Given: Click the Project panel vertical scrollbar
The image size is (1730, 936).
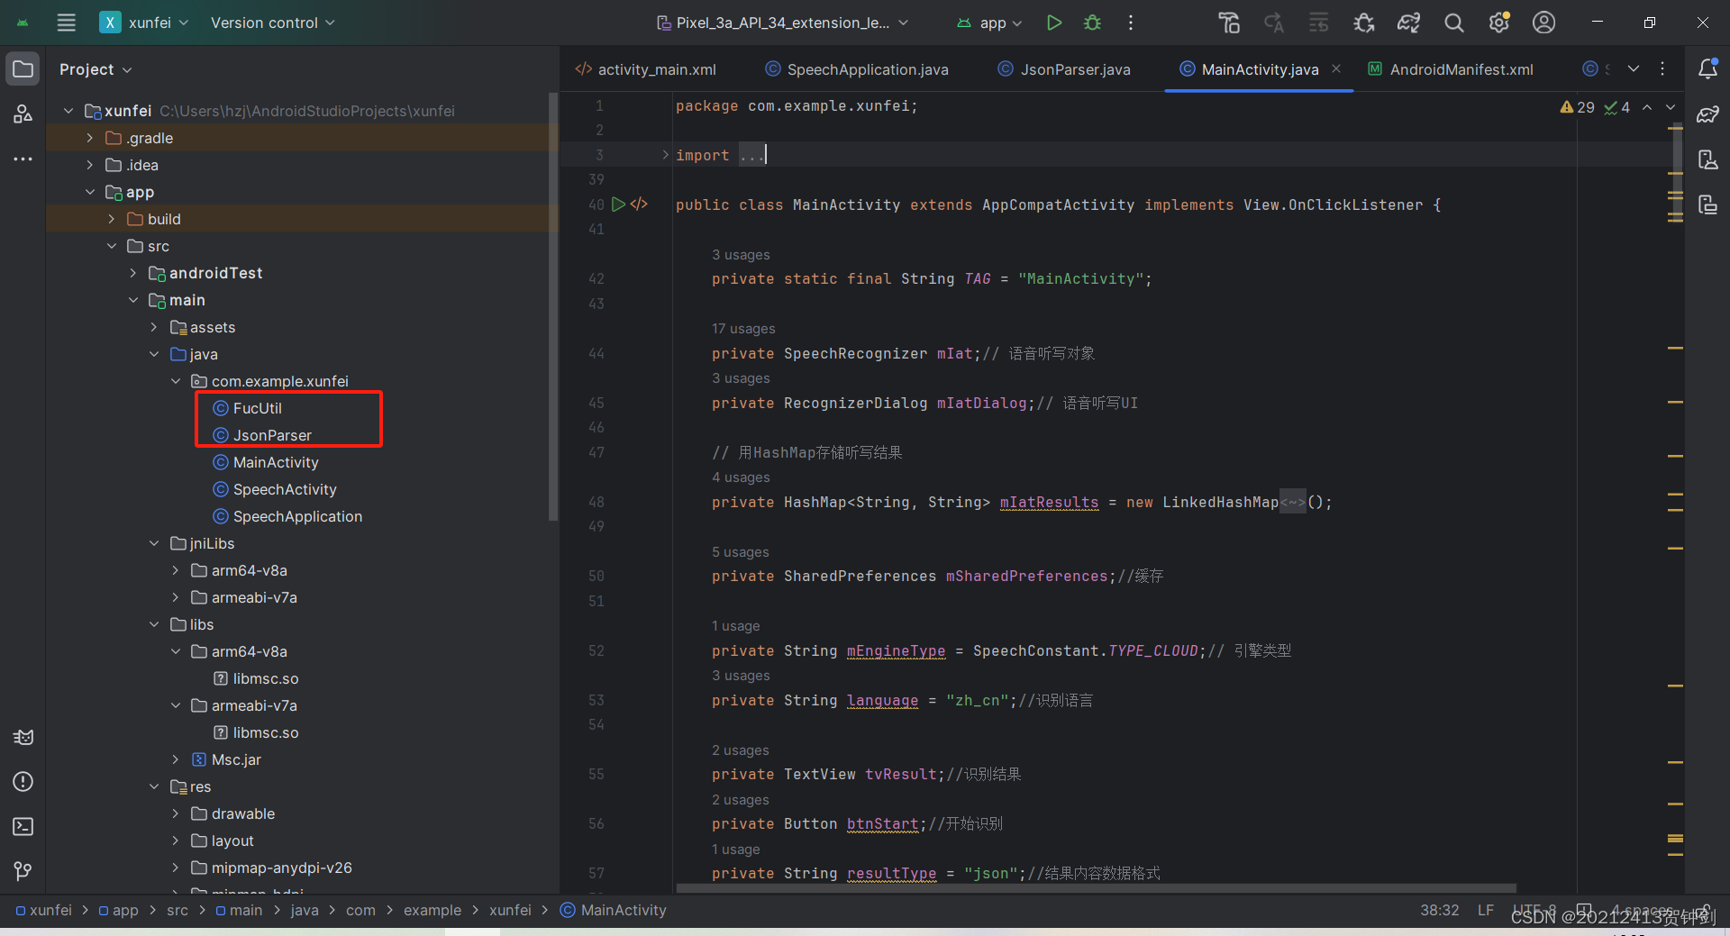Looking at the screenshot, I should [553, 306].
